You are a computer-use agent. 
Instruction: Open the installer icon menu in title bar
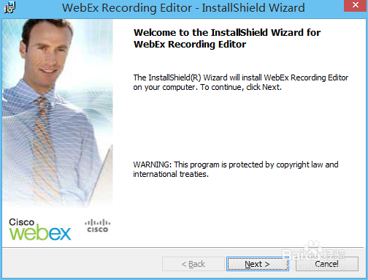point(9,7)
